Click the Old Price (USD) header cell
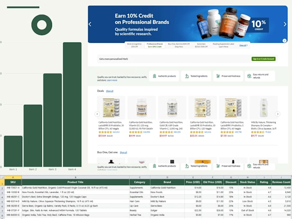Screen dimensions: 292x219 coord(213,182)
